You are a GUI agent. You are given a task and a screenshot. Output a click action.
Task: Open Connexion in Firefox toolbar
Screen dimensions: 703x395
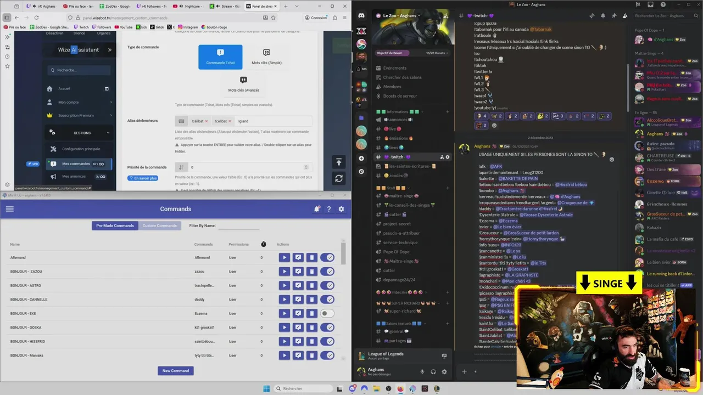316,18
